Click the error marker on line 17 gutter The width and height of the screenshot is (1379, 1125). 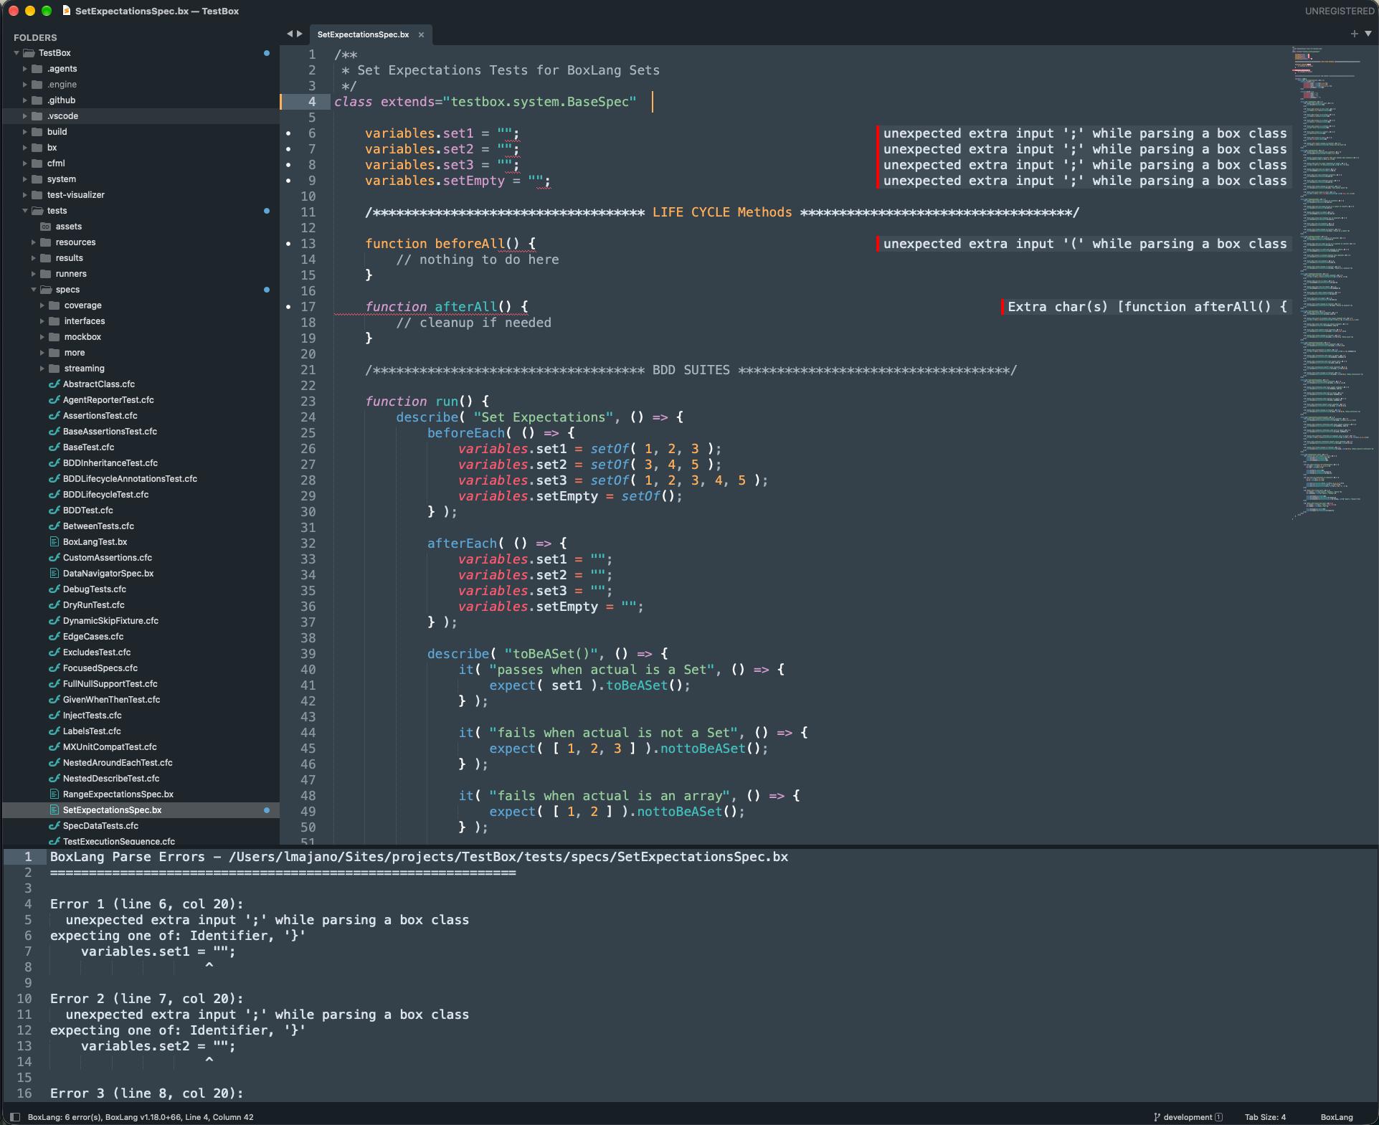(288, 307)
